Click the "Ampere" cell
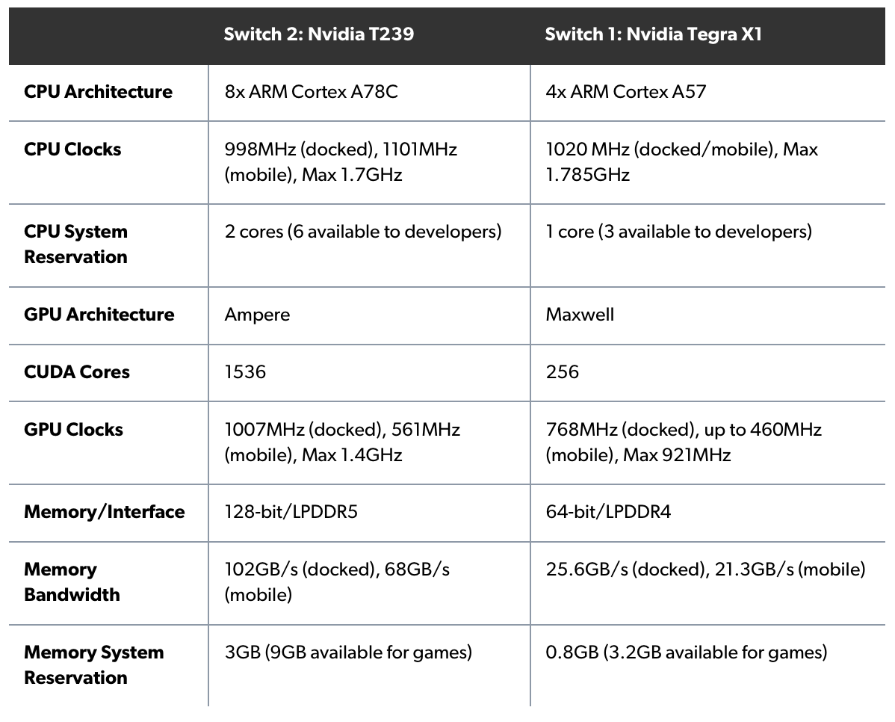 tap(257, 315)
